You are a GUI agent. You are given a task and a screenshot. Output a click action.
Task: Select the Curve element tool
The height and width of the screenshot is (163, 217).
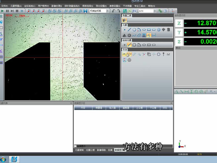pos(134,35)
